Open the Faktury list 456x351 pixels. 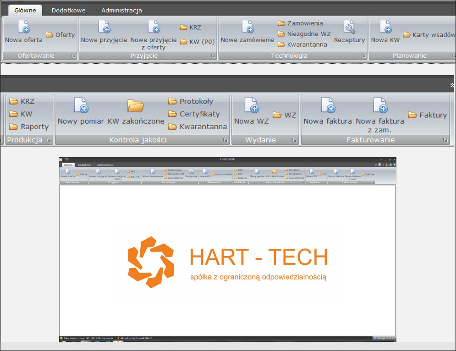(x=427, y=115)
